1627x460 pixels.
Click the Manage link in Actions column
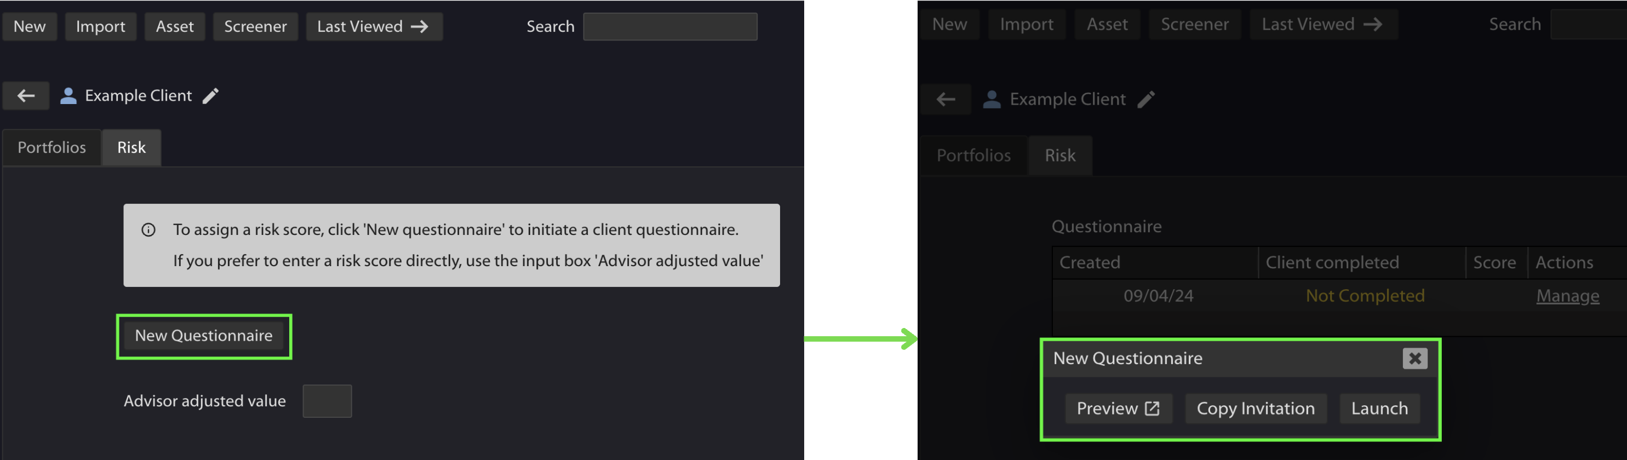click(1568, 296)
